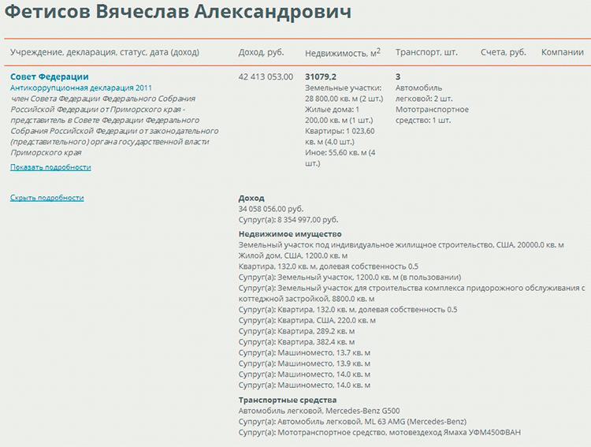The image size is (591, 447).
Task: Click spouse ML 63 AMG vehicle line
Action: 352,421
